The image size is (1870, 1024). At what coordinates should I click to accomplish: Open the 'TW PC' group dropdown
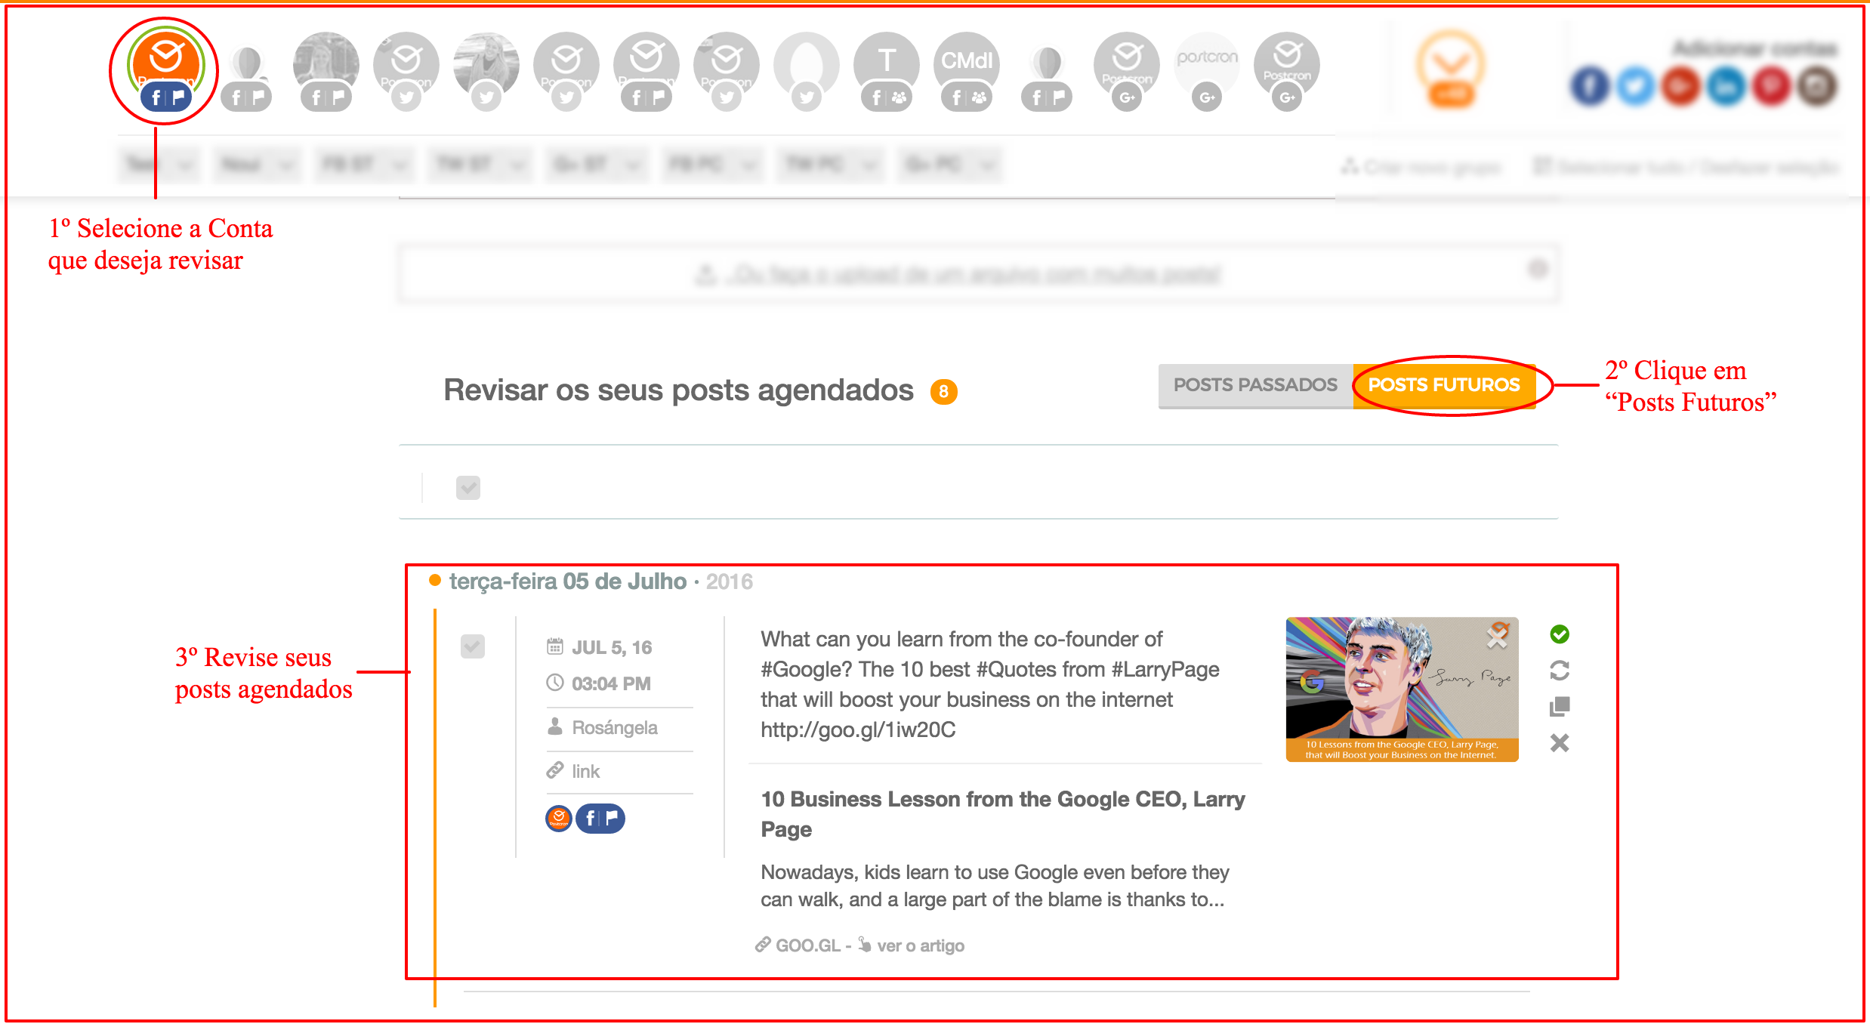pos(831,165)
